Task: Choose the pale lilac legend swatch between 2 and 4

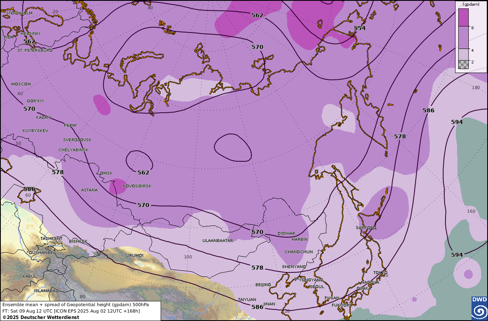Action: [463, 54]
